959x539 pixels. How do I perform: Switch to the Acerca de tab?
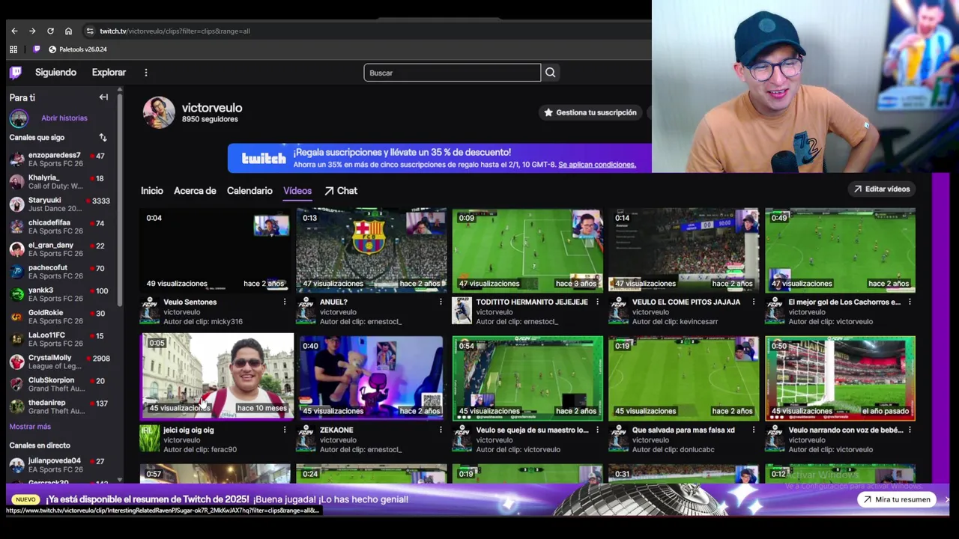(195, 191)
